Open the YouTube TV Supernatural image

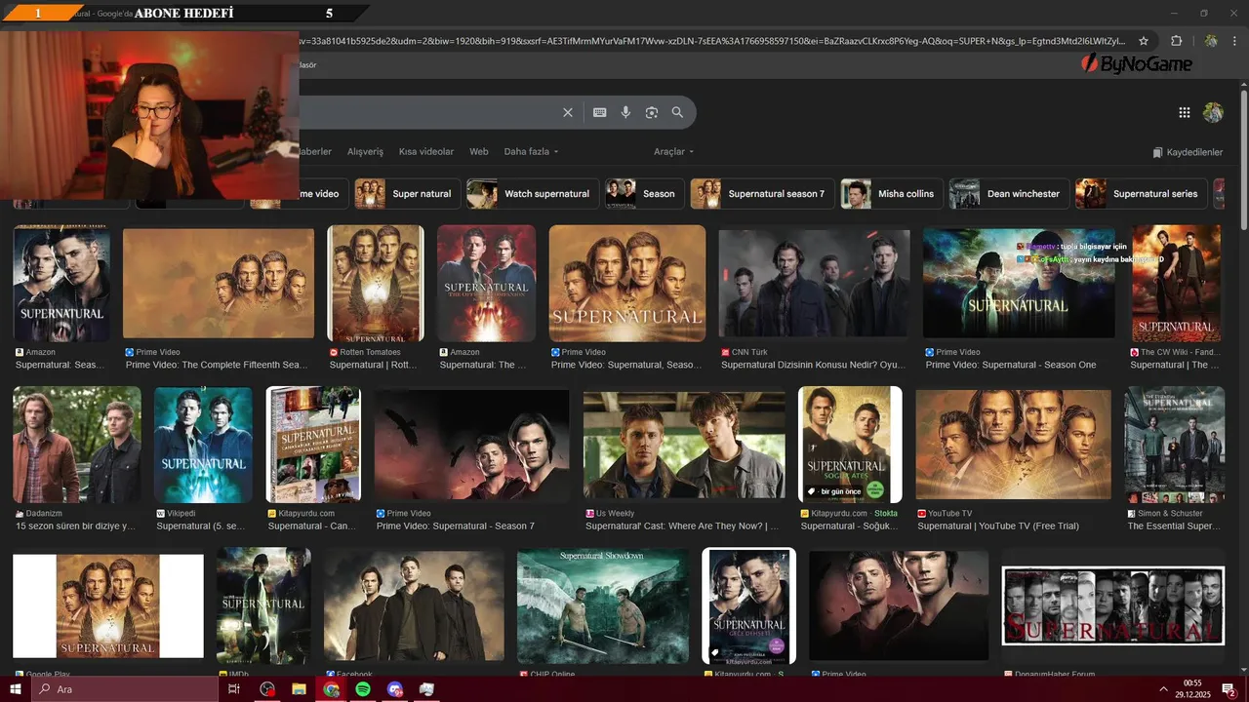click(x=1013, y=445)
